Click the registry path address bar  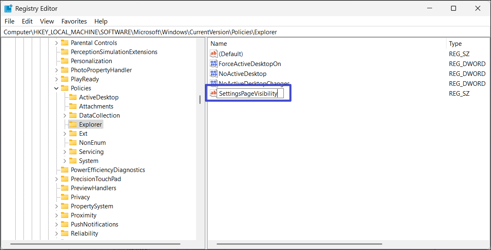[x=245, y=32]
